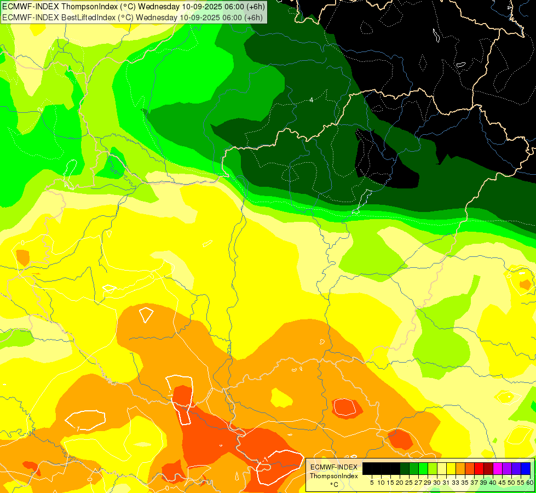Click the legend value 55
The image size is (536, 493).
click(x=521, y=483)
